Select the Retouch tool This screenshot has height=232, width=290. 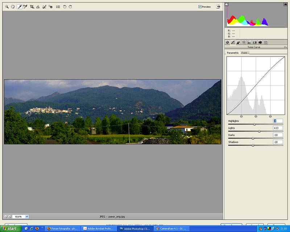(44, 7)
